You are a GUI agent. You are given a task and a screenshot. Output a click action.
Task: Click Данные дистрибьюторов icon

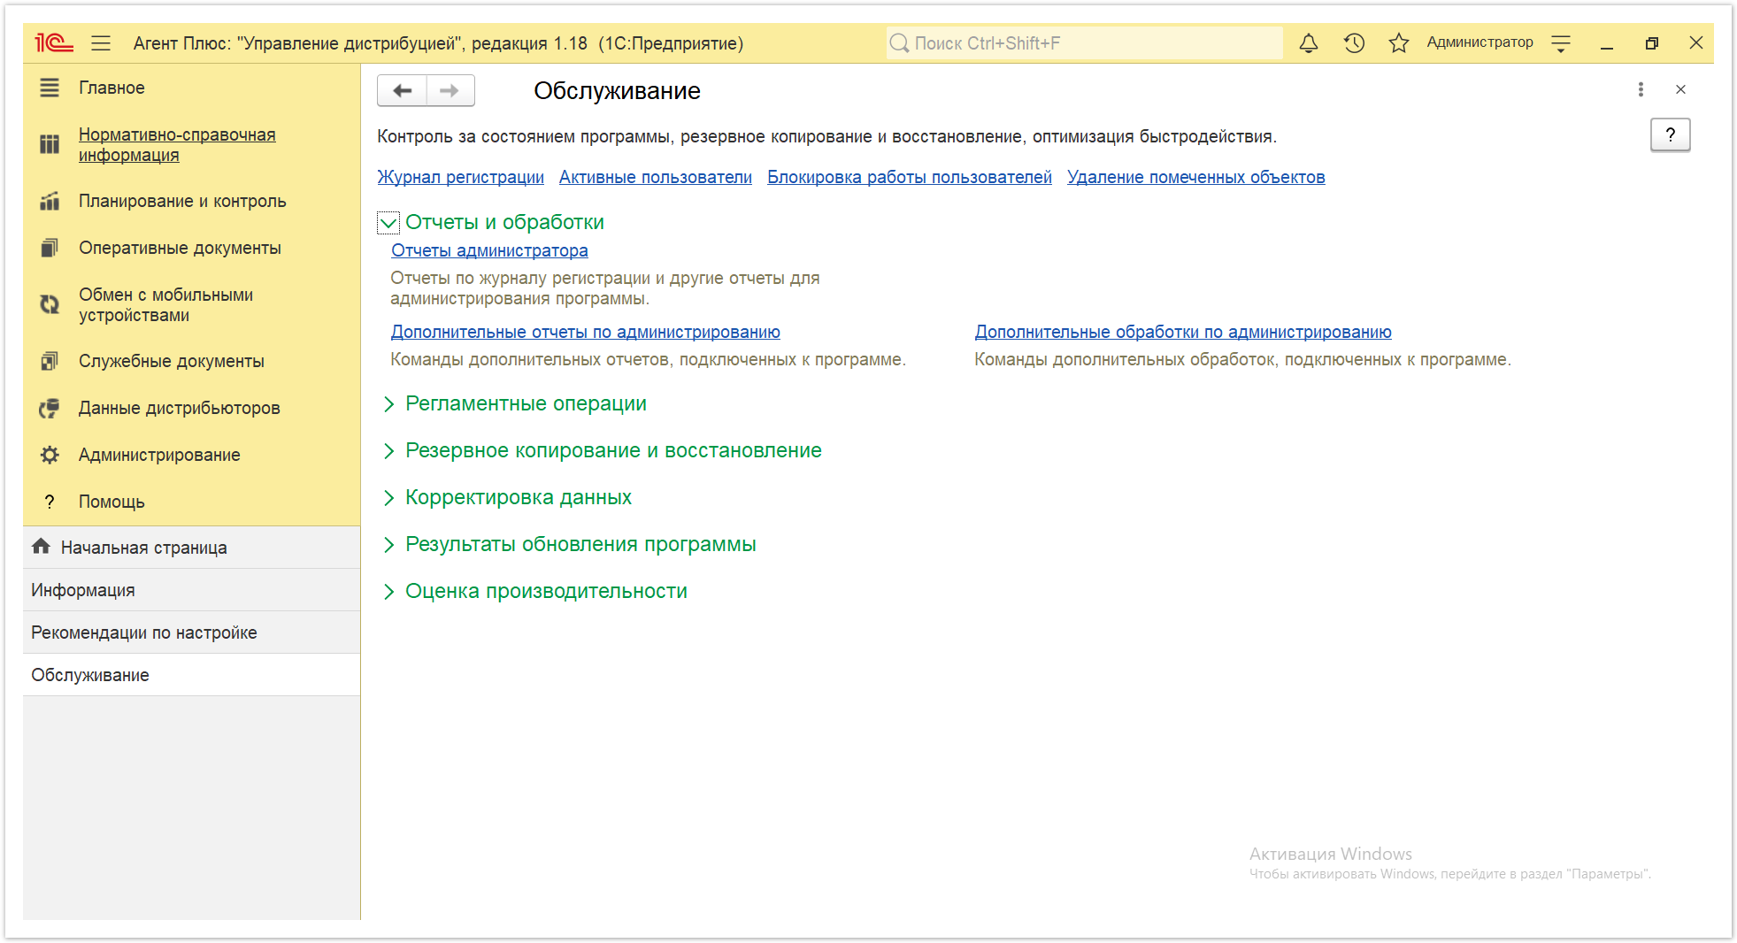(x=50, y=408)
